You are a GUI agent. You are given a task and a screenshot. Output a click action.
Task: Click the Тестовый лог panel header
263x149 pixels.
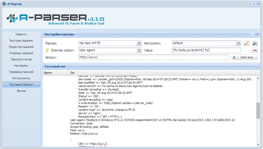click(x=151, y=66)
